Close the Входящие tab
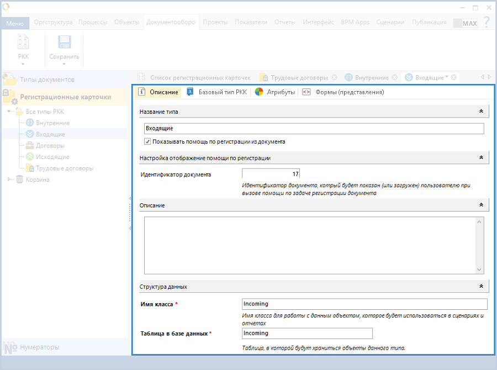Image resolution: width=497 pixels, height=370 pixels. (x=453, y=78)
